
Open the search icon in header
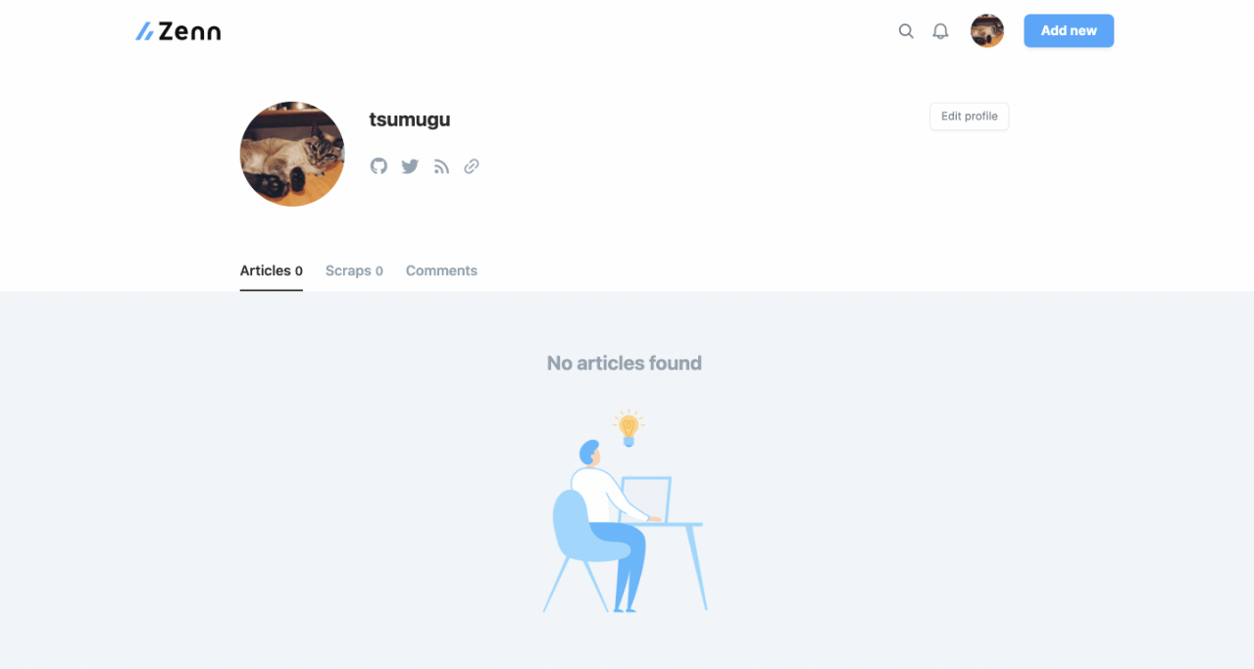(x=906, y=31)
